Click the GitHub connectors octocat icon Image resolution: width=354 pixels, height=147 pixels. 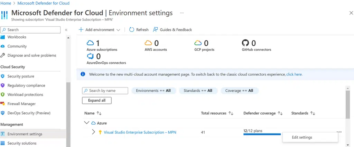pos(245,43)
